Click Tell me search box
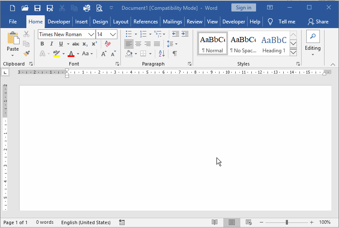The height and width of the screenshot is (228, 339). [281, 22]
